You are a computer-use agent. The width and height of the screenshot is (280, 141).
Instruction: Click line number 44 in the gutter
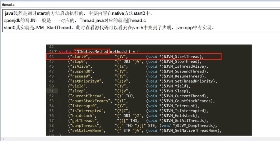(x=51, y=57)
